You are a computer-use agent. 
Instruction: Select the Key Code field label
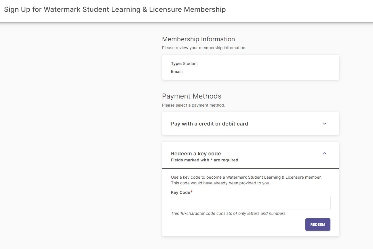180,192
